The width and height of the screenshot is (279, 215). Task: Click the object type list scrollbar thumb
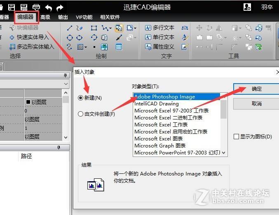(223, 109)
